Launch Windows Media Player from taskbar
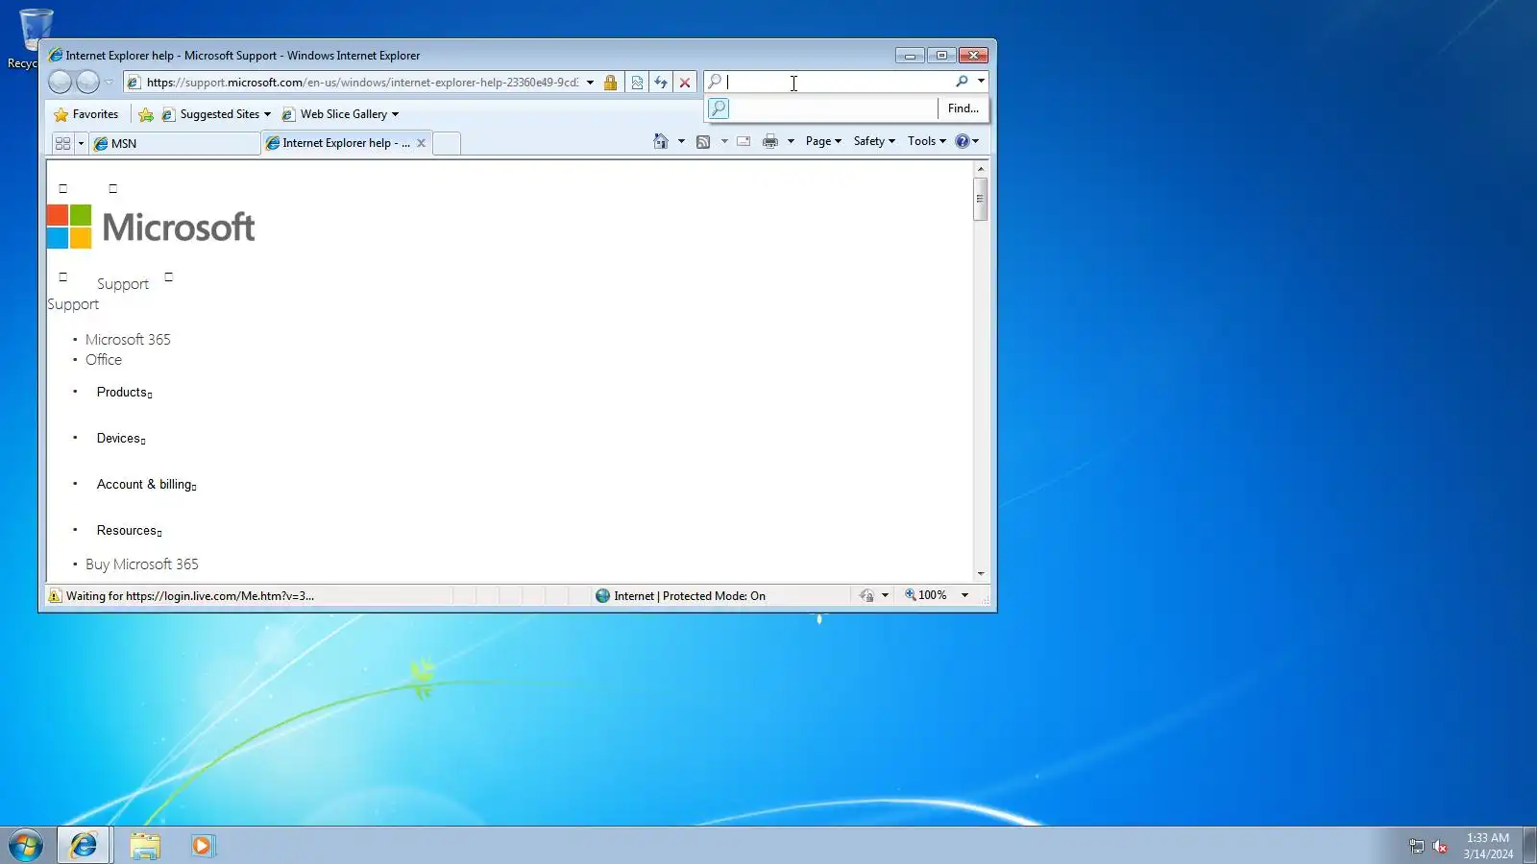Viewport: 1537px width, 864px height. click(203, 846)
